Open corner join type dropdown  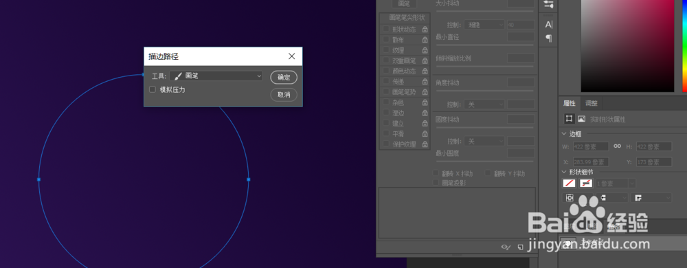pyautogui.click(x=651, y=198)
